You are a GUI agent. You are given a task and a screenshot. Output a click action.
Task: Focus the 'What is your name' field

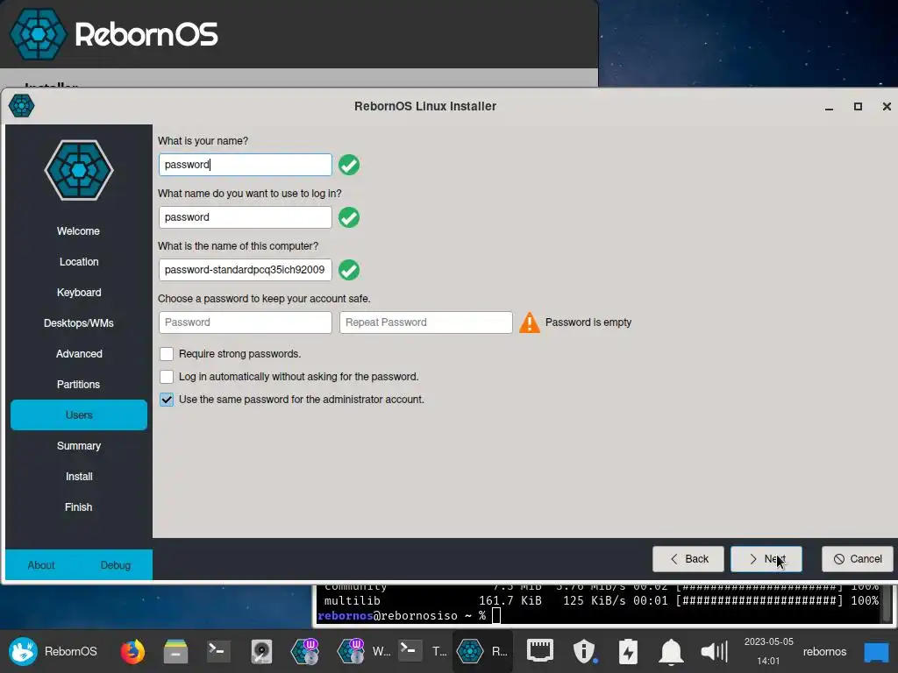click(246, 165)
